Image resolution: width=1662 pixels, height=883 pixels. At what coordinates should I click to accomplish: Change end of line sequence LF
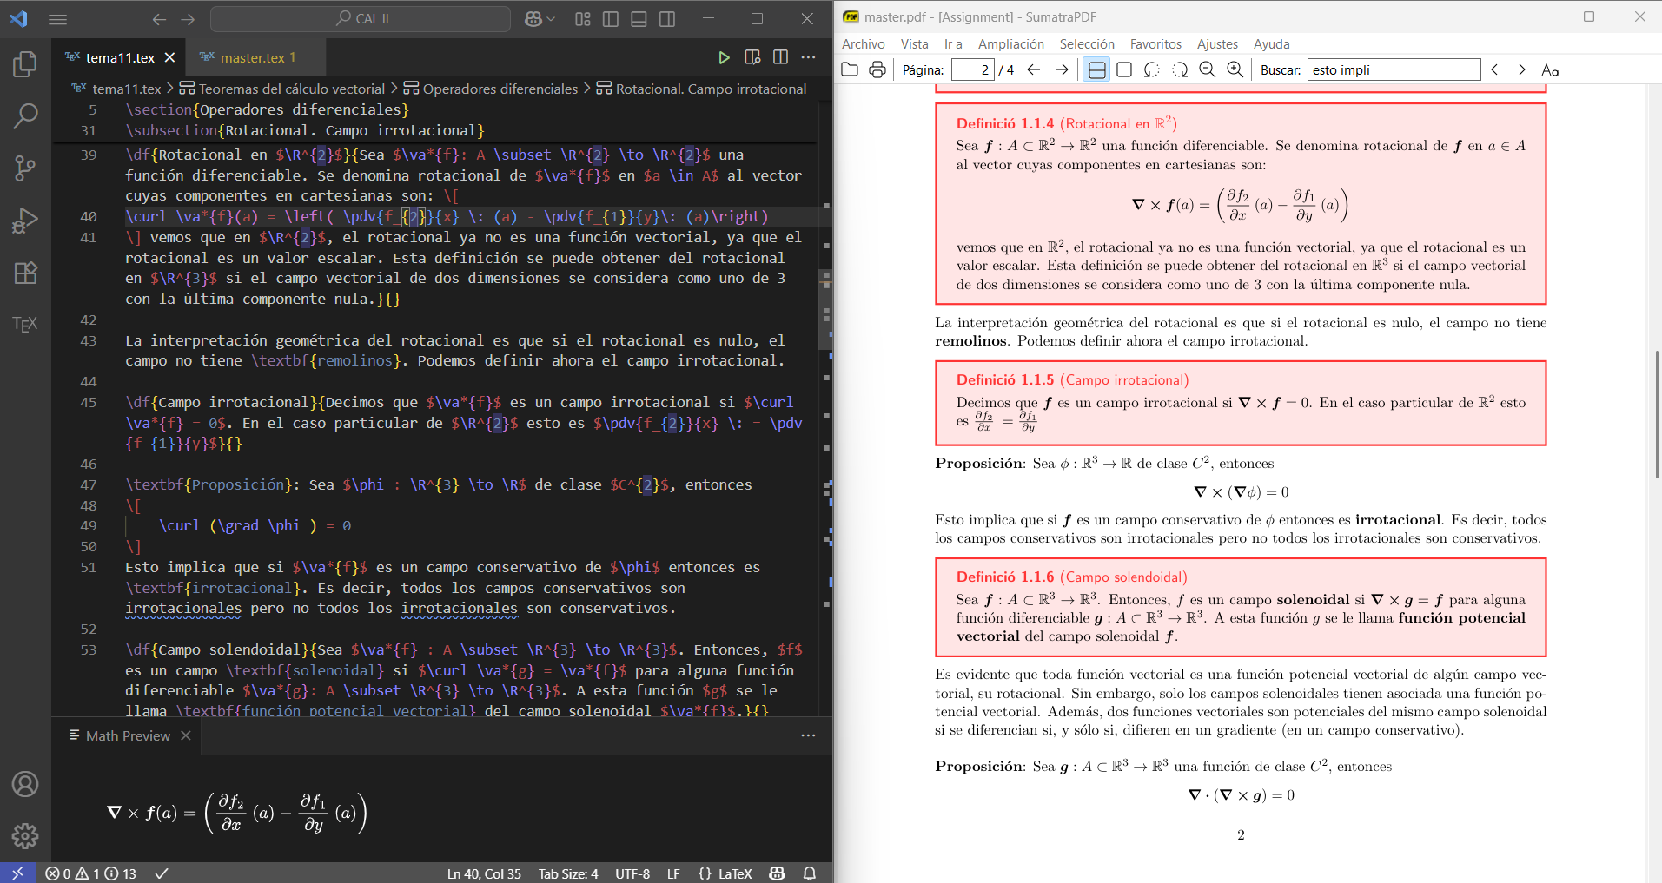pyautogui.click(x=673, y=873)
